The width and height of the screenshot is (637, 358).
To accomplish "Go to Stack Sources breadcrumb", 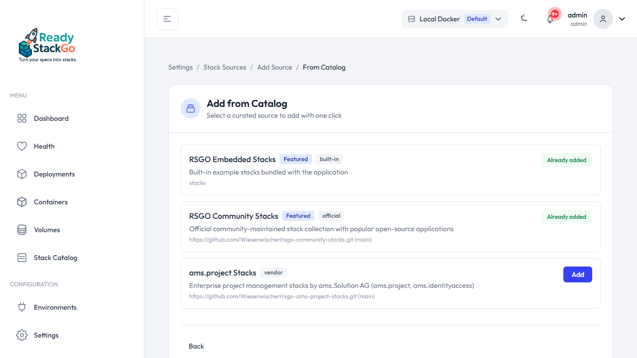I will 224,67.
